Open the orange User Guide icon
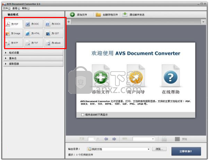Viewport: 211px width, 161px height. 135,77
